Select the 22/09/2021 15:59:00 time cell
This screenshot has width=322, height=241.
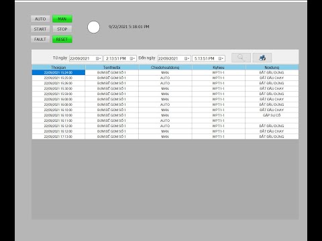click(x=58, y=94)
